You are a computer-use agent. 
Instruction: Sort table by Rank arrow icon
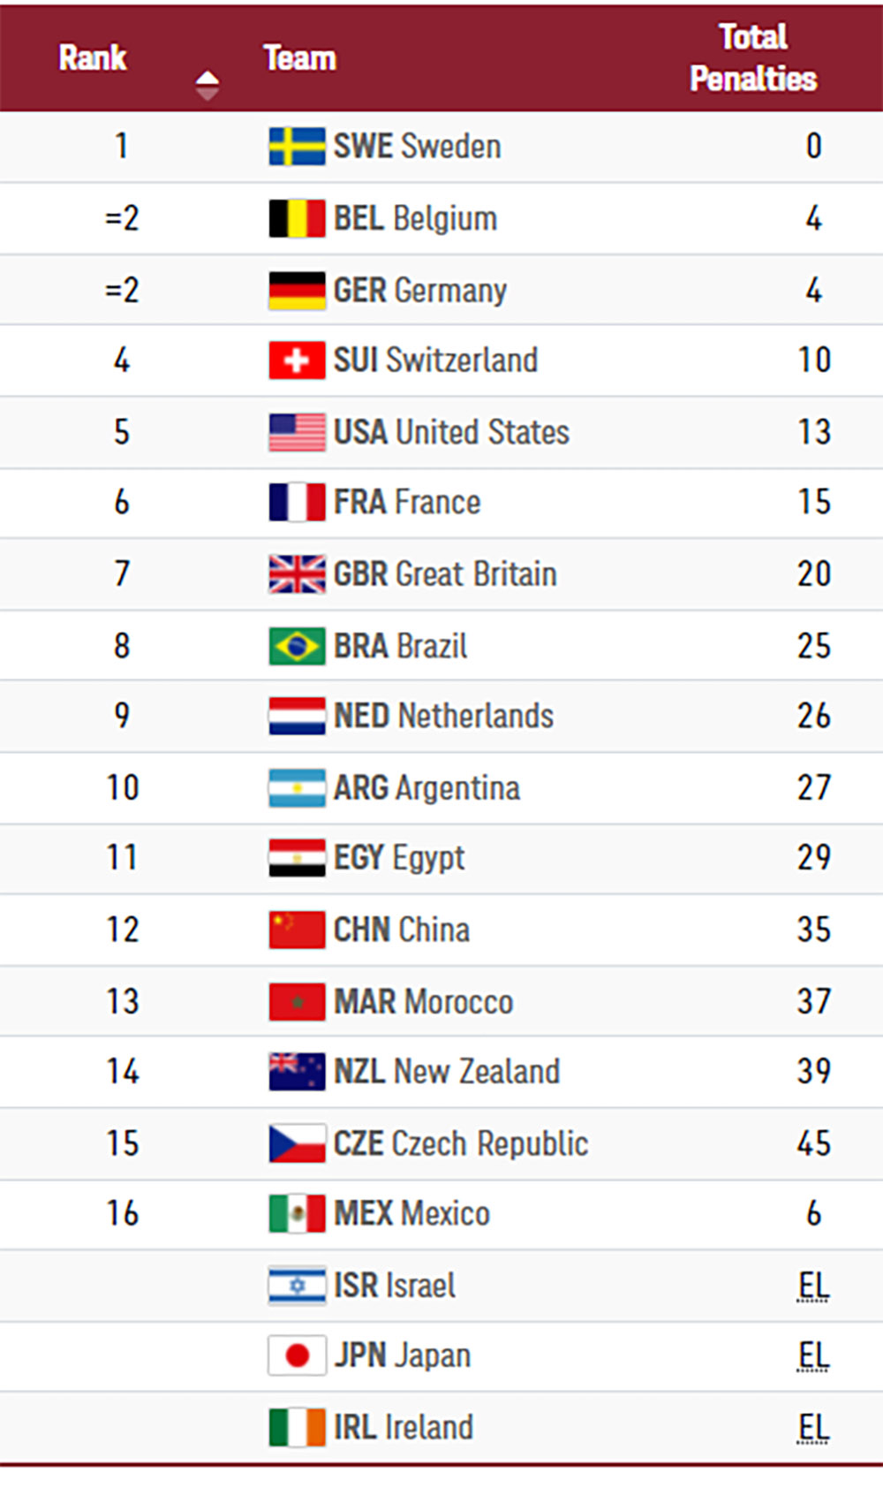tap(207, 86)
